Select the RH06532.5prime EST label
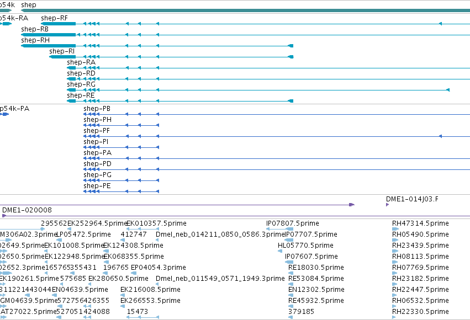 click(420, 301)
